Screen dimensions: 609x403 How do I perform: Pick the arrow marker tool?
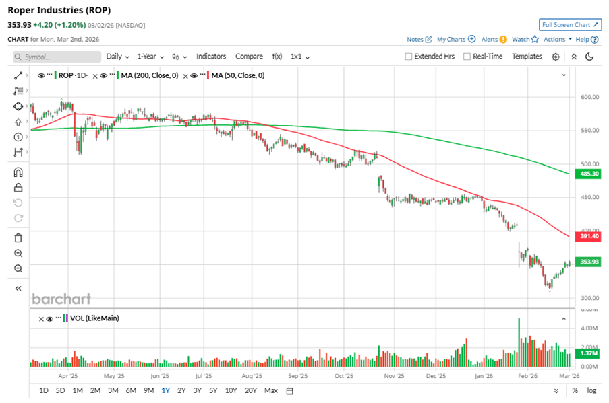[x=18, y=122]
